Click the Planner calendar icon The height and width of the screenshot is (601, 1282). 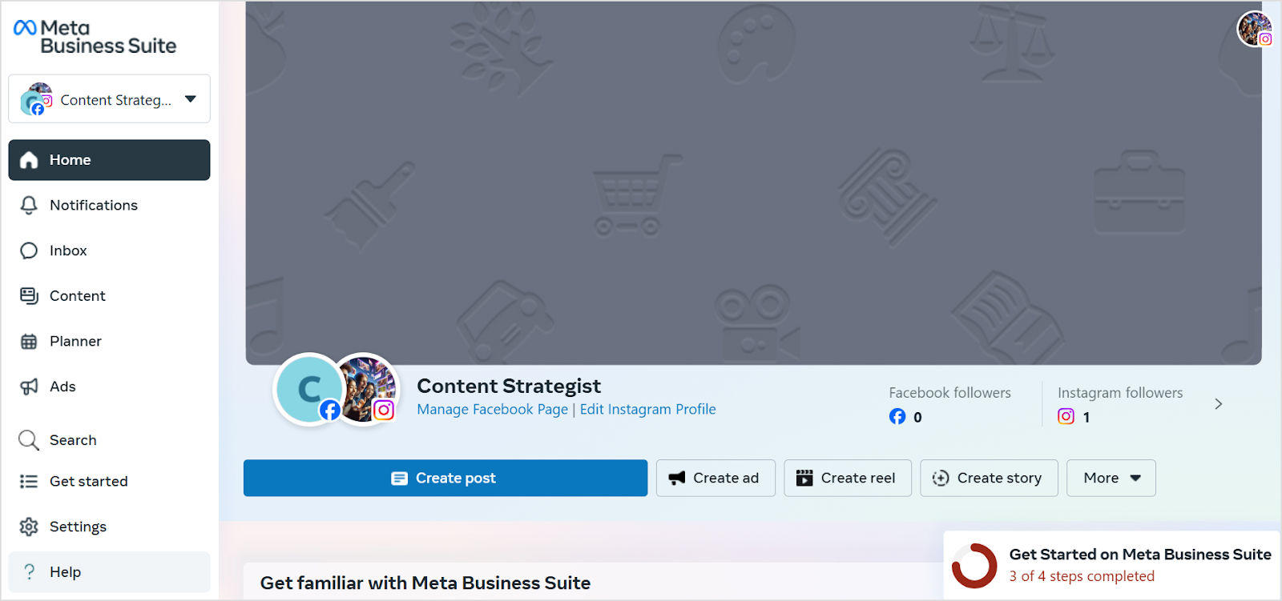click(29, 342)
